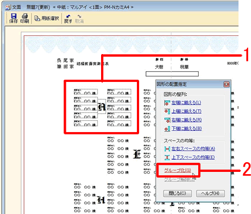
Task: Click 下端に揃える(B) link
Action: point(187,129)
